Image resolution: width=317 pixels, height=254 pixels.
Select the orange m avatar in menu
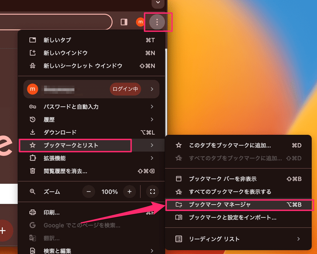pyautogui.click(x=32, y=89)
